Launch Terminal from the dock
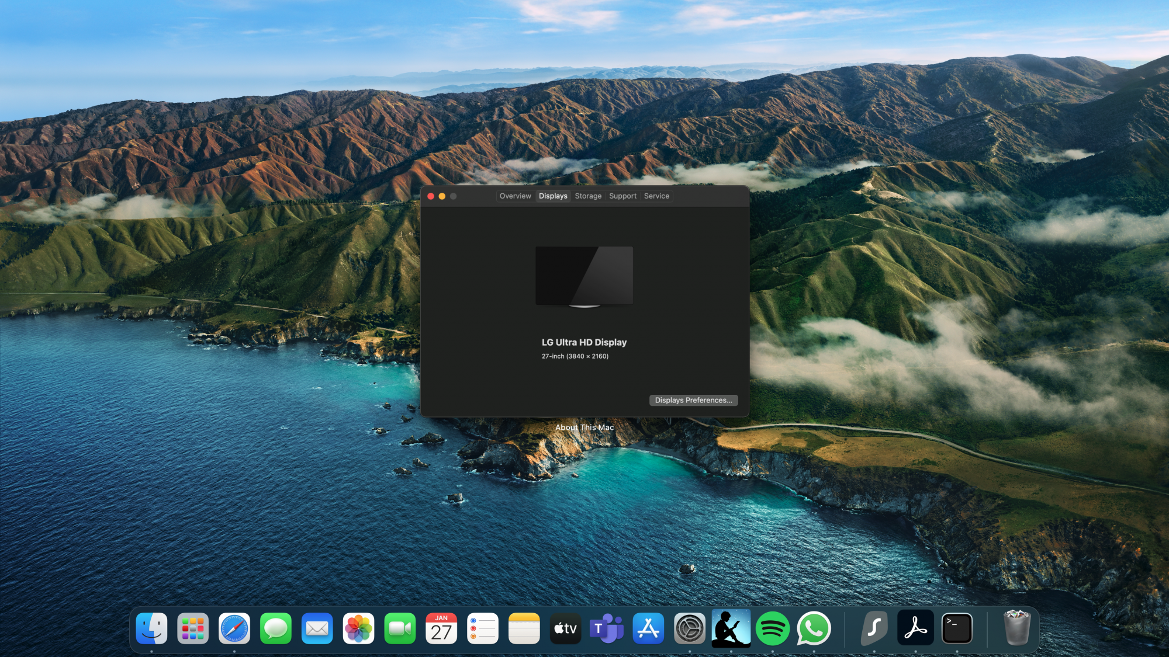The image size is (1169, 657). pos(957,628)
